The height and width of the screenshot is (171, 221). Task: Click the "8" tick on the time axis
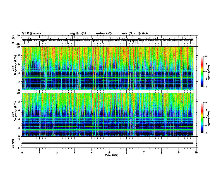coord(161,153)
